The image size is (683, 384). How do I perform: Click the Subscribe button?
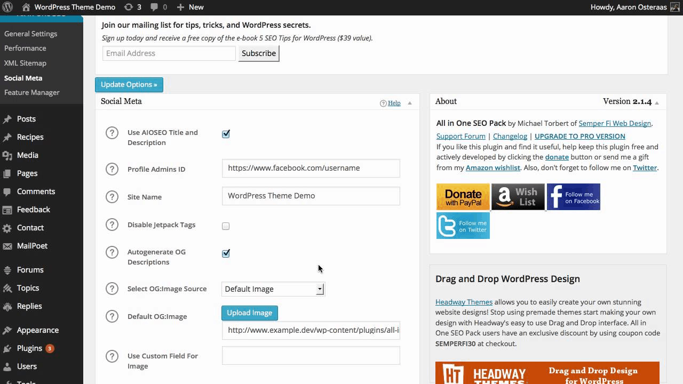[x=259, y=53]
